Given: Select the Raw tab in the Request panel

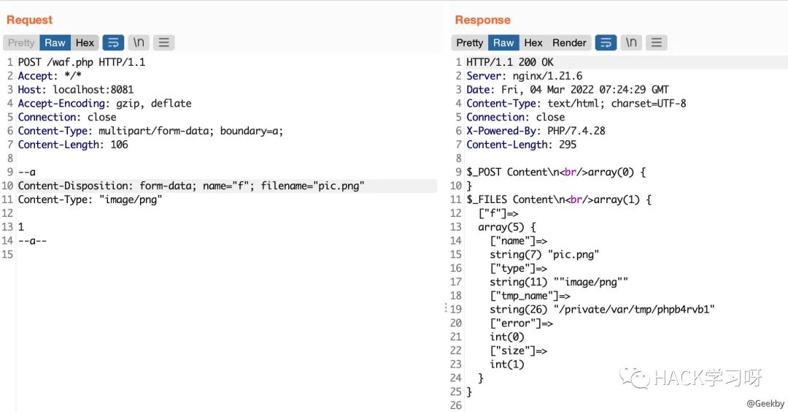Looking at the screenshot, I should pos(55,42).
